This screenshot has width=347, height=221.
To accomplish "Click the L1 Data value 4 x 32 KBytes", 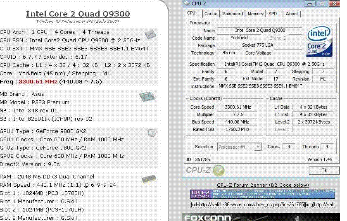I will [313, 107].
